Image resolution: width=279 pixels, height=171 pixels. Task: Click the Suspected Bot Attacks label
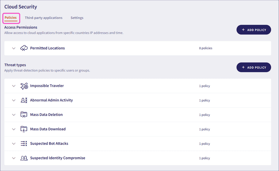49,143
